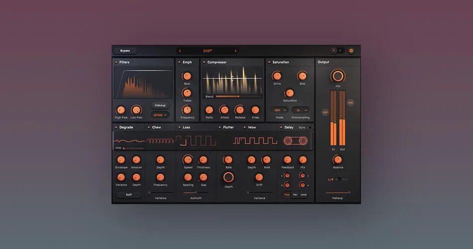
Task: Click the compressor Ratio knob
Action: 209,110
